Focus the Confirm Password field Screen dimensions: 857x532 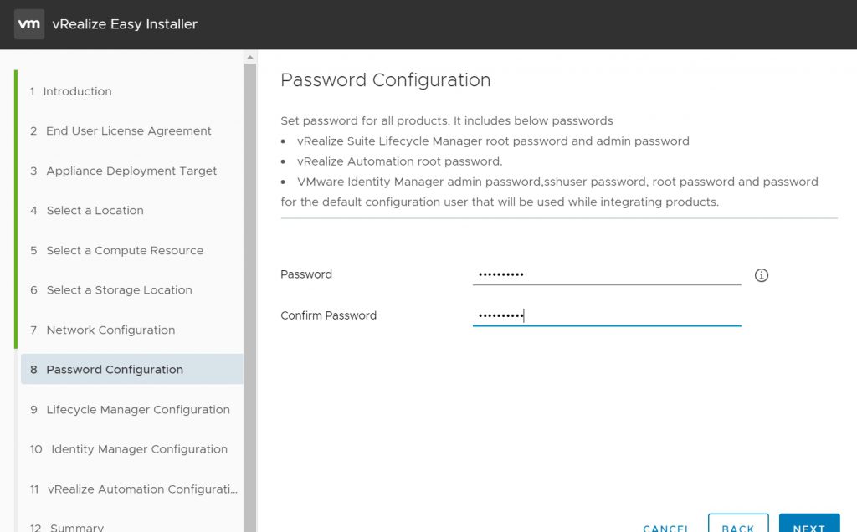pyautogui.click(x=607, y=315)
